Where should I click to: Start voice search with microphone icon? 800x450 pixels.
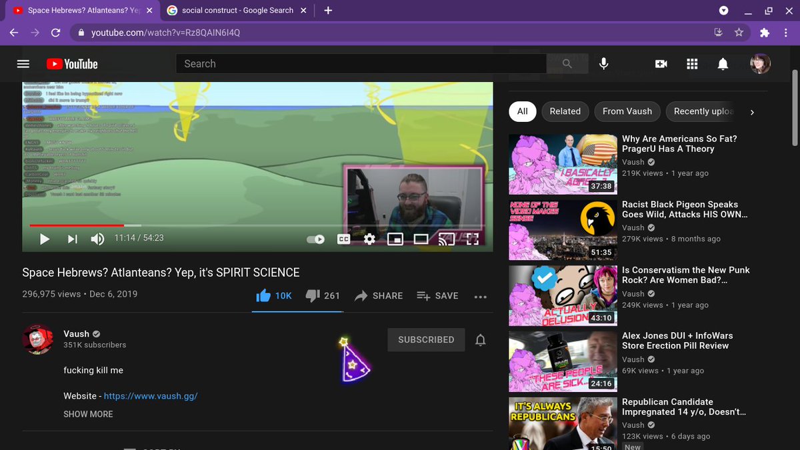coord(603,64)
